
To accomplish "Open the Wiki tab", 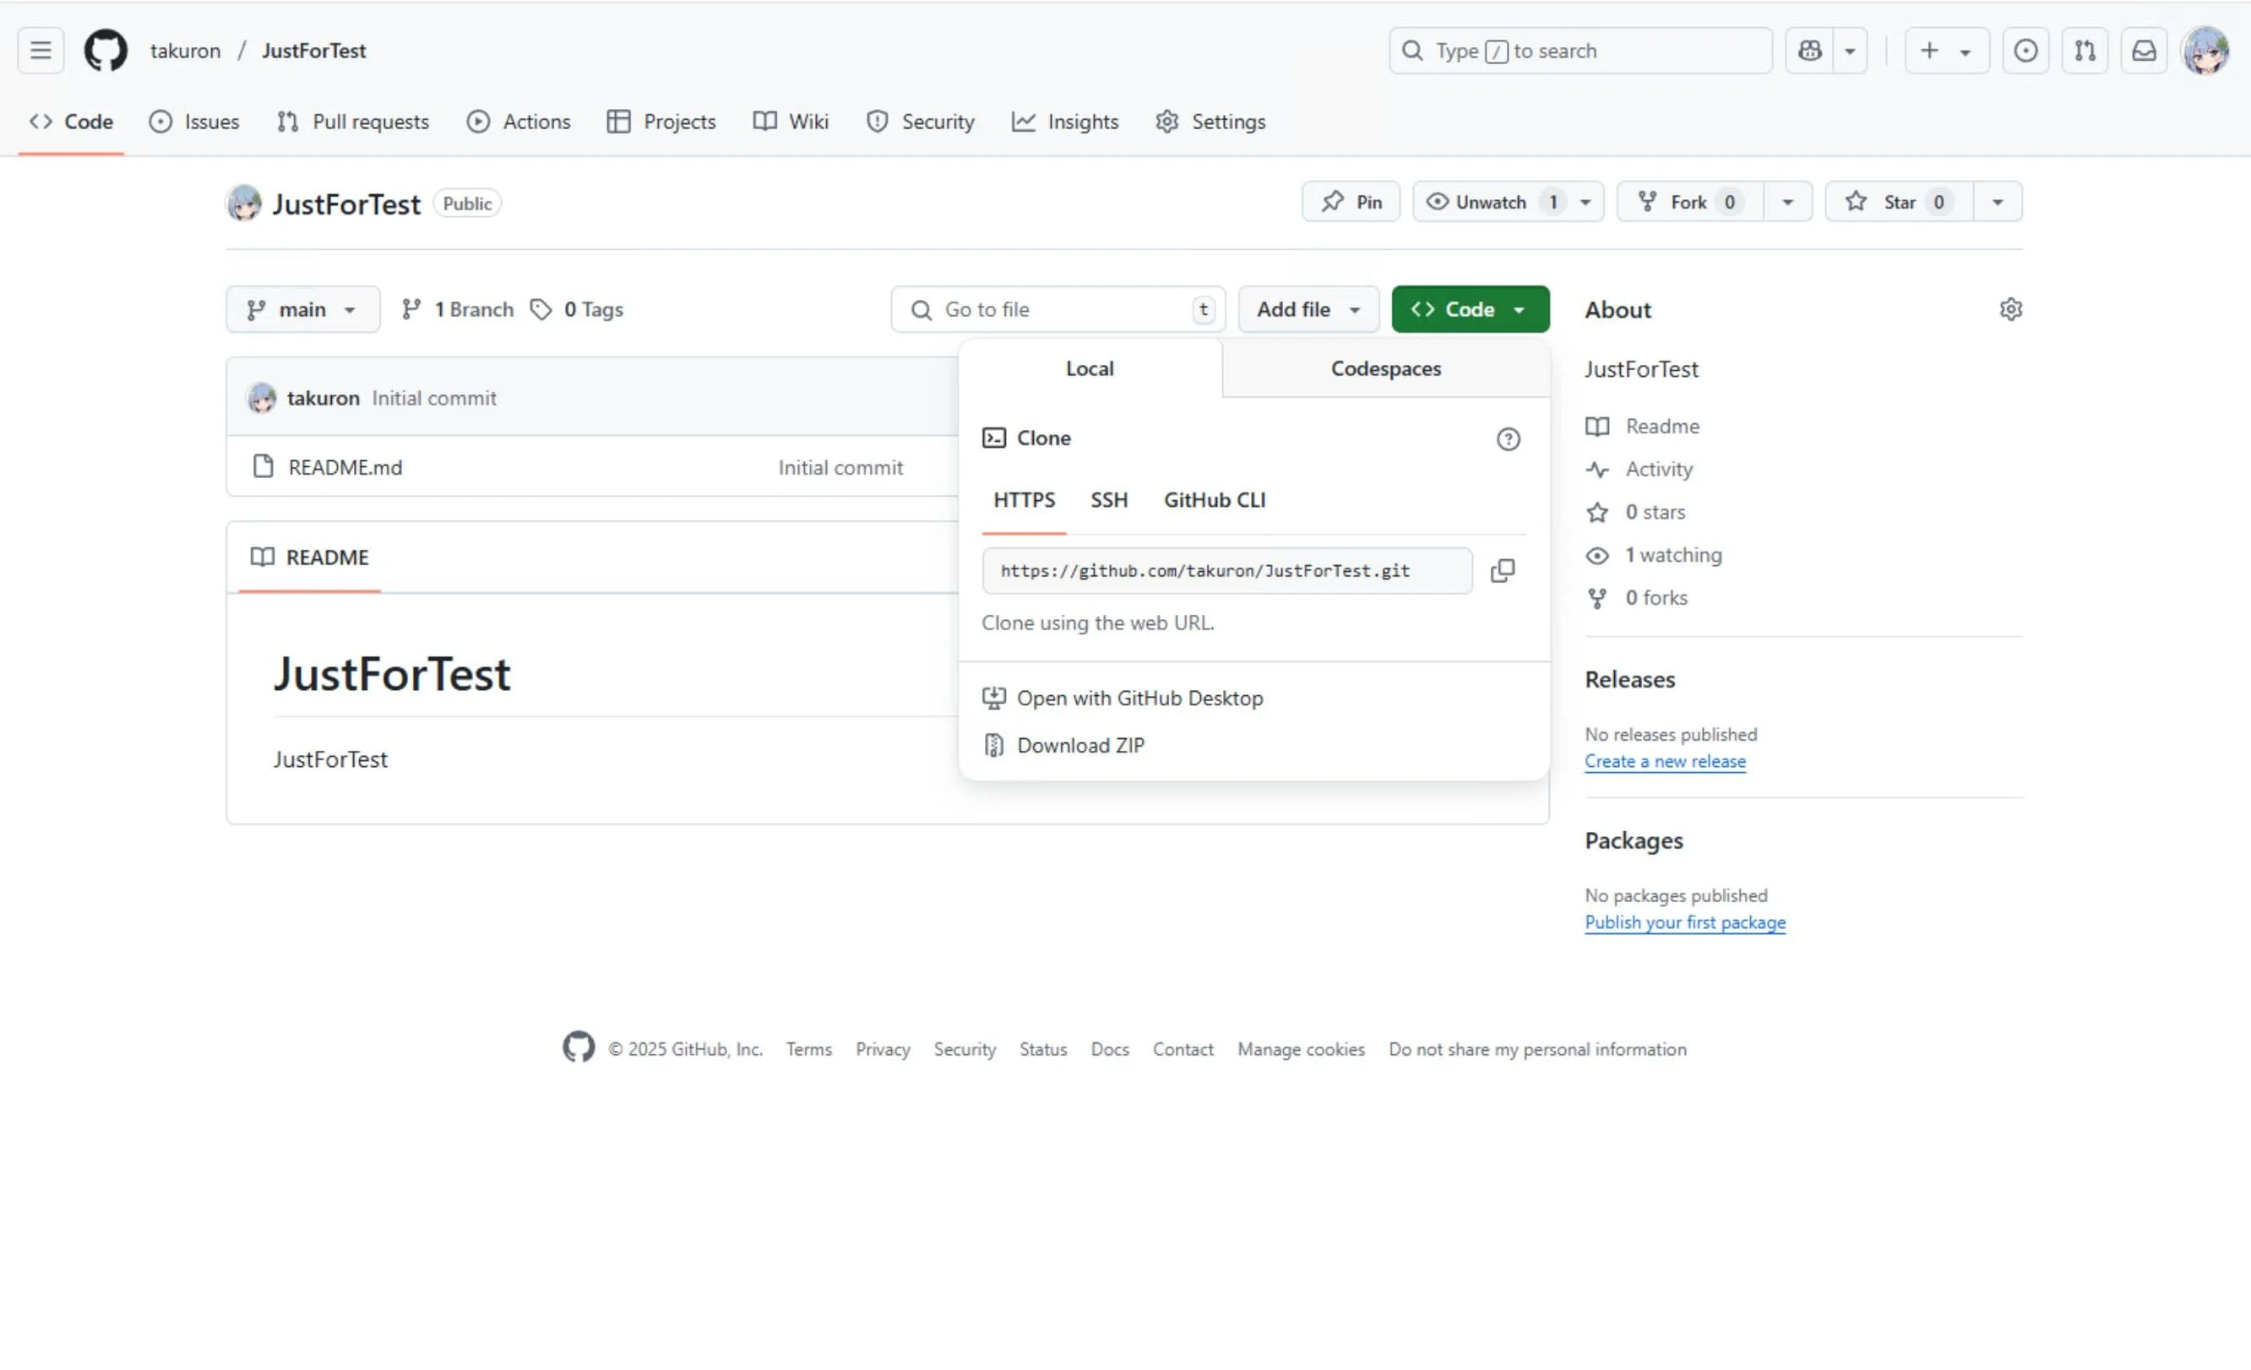I will click(x=791, y=122).
